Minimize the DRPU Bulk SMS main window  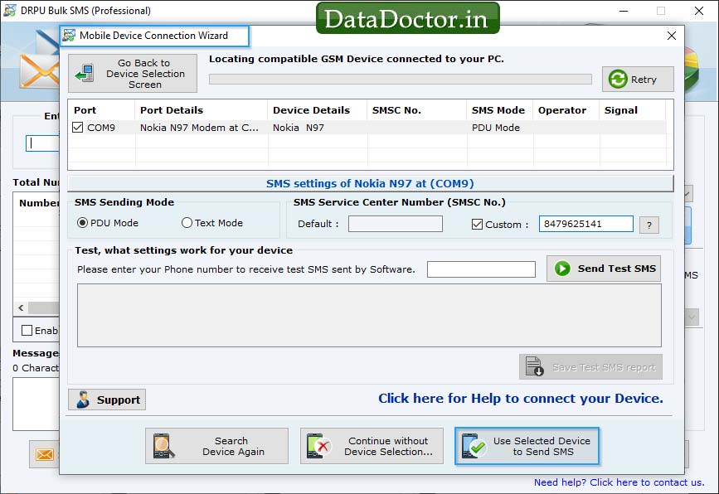[x=624, y=11]
